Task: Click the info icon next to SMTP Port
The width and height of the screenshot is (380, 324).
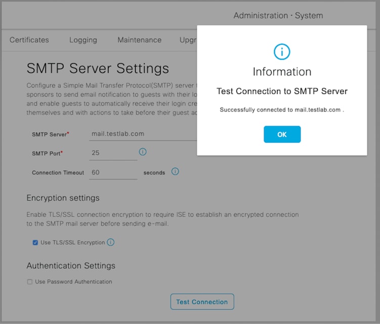Action: tap(143, 152)
